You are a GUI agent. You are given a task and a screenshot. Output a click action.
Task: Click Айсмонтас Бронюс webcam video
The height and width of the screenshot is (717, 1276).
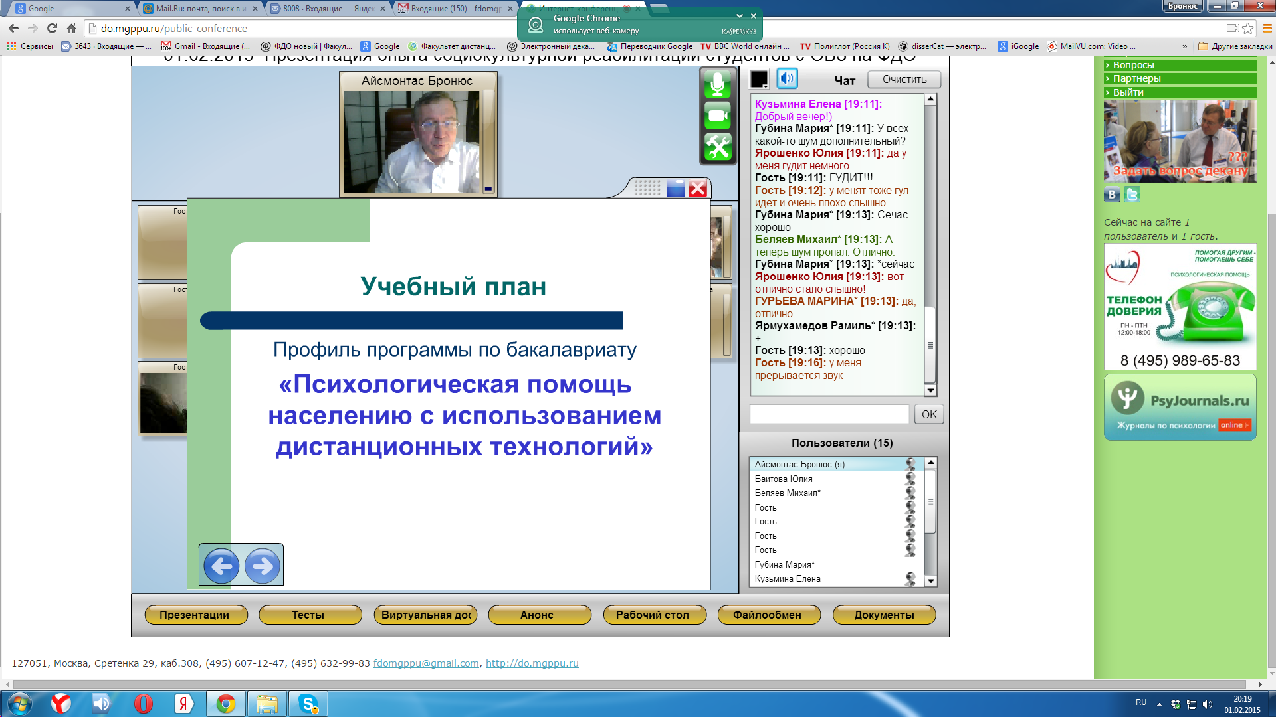click(x=411, y=142)
